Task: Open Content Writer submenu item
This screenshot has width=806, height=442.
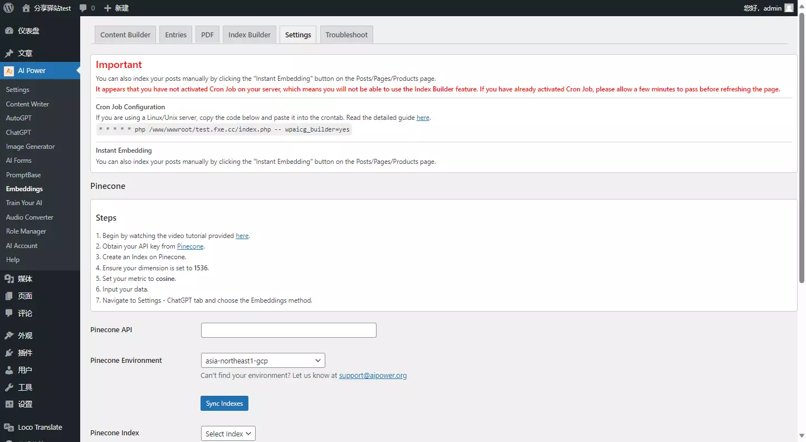Action: click(27, 104)
